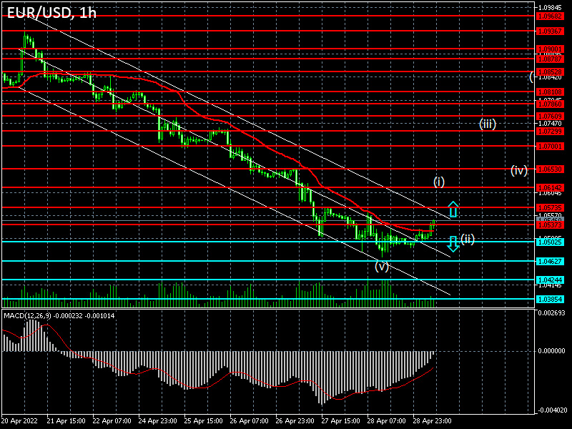Viewport: 572px width, 429px height.
Task: Select the red resistance level 1.05735
Action: (x=214, y=207)
